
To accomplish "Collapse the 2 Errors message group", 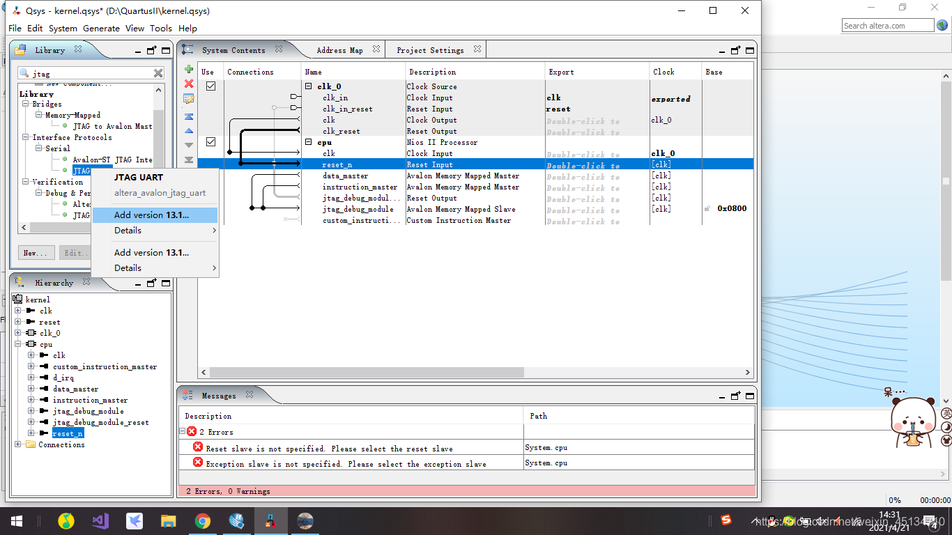I will pos(183,432).
